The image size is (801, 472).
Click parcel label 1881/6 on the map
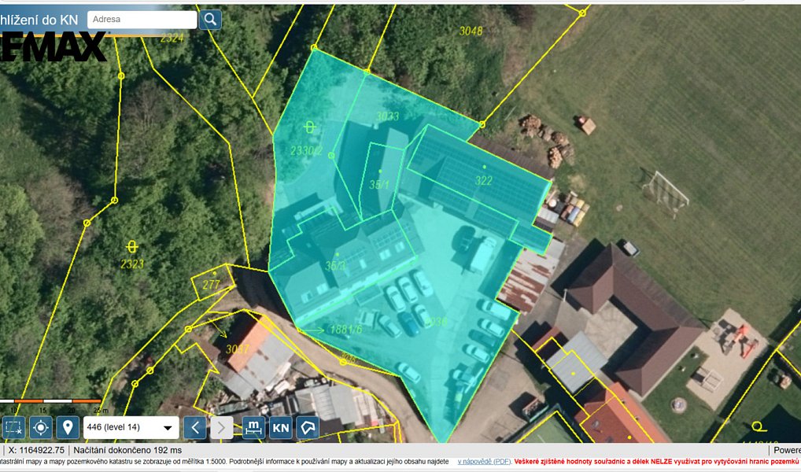click(346, 330)
